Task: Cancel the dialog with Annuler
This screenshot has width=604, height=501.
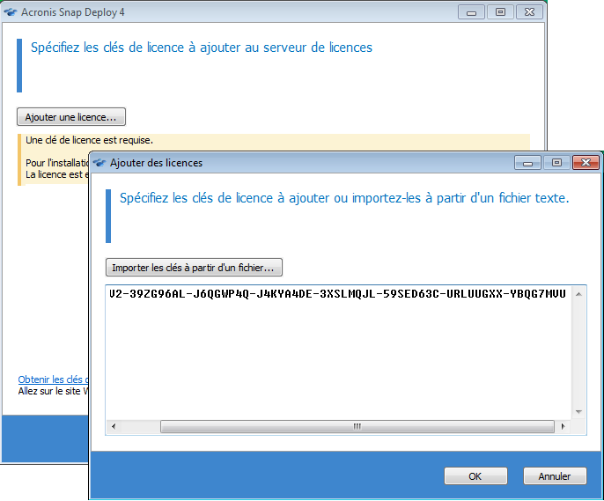Action: 555,476
